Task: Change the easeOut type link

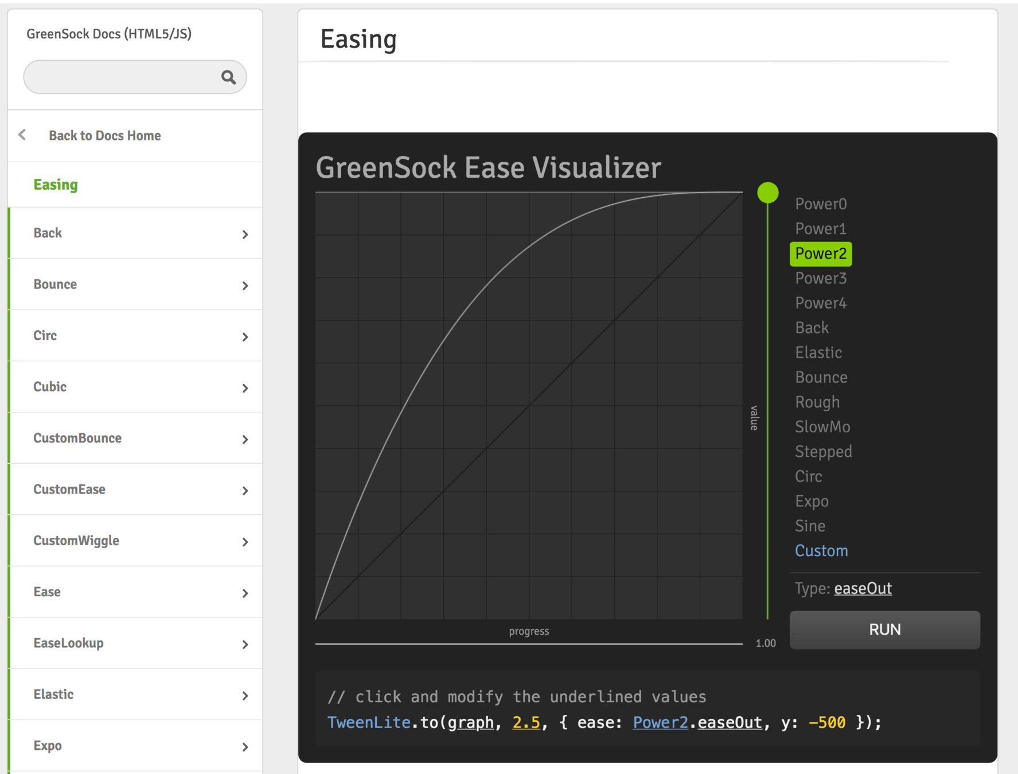Action: pos(863,588)
